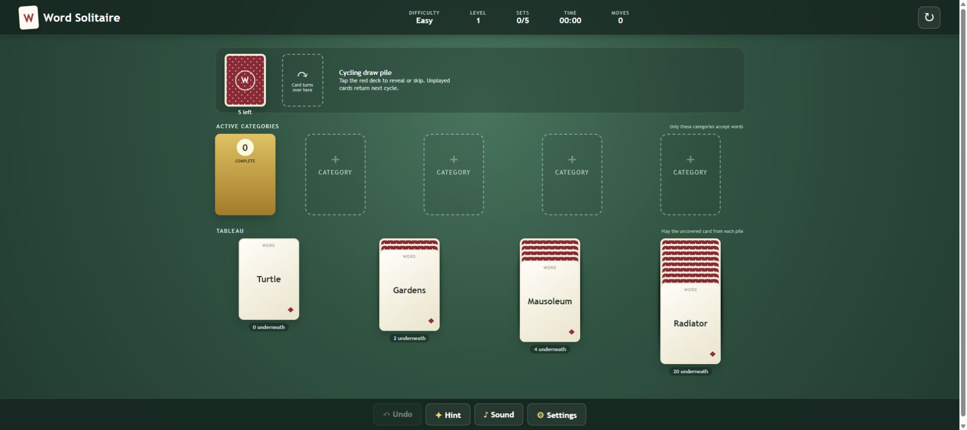Click the face-down cards above Radiator
Screen dimensions: 967x430
(690, 261)
